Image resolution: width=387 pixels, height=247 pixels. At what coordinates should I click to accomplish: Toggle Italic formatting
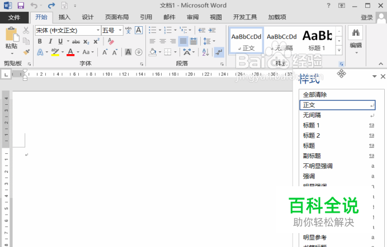50,41
